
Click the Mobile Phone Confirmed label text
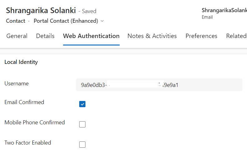[35, 122]
